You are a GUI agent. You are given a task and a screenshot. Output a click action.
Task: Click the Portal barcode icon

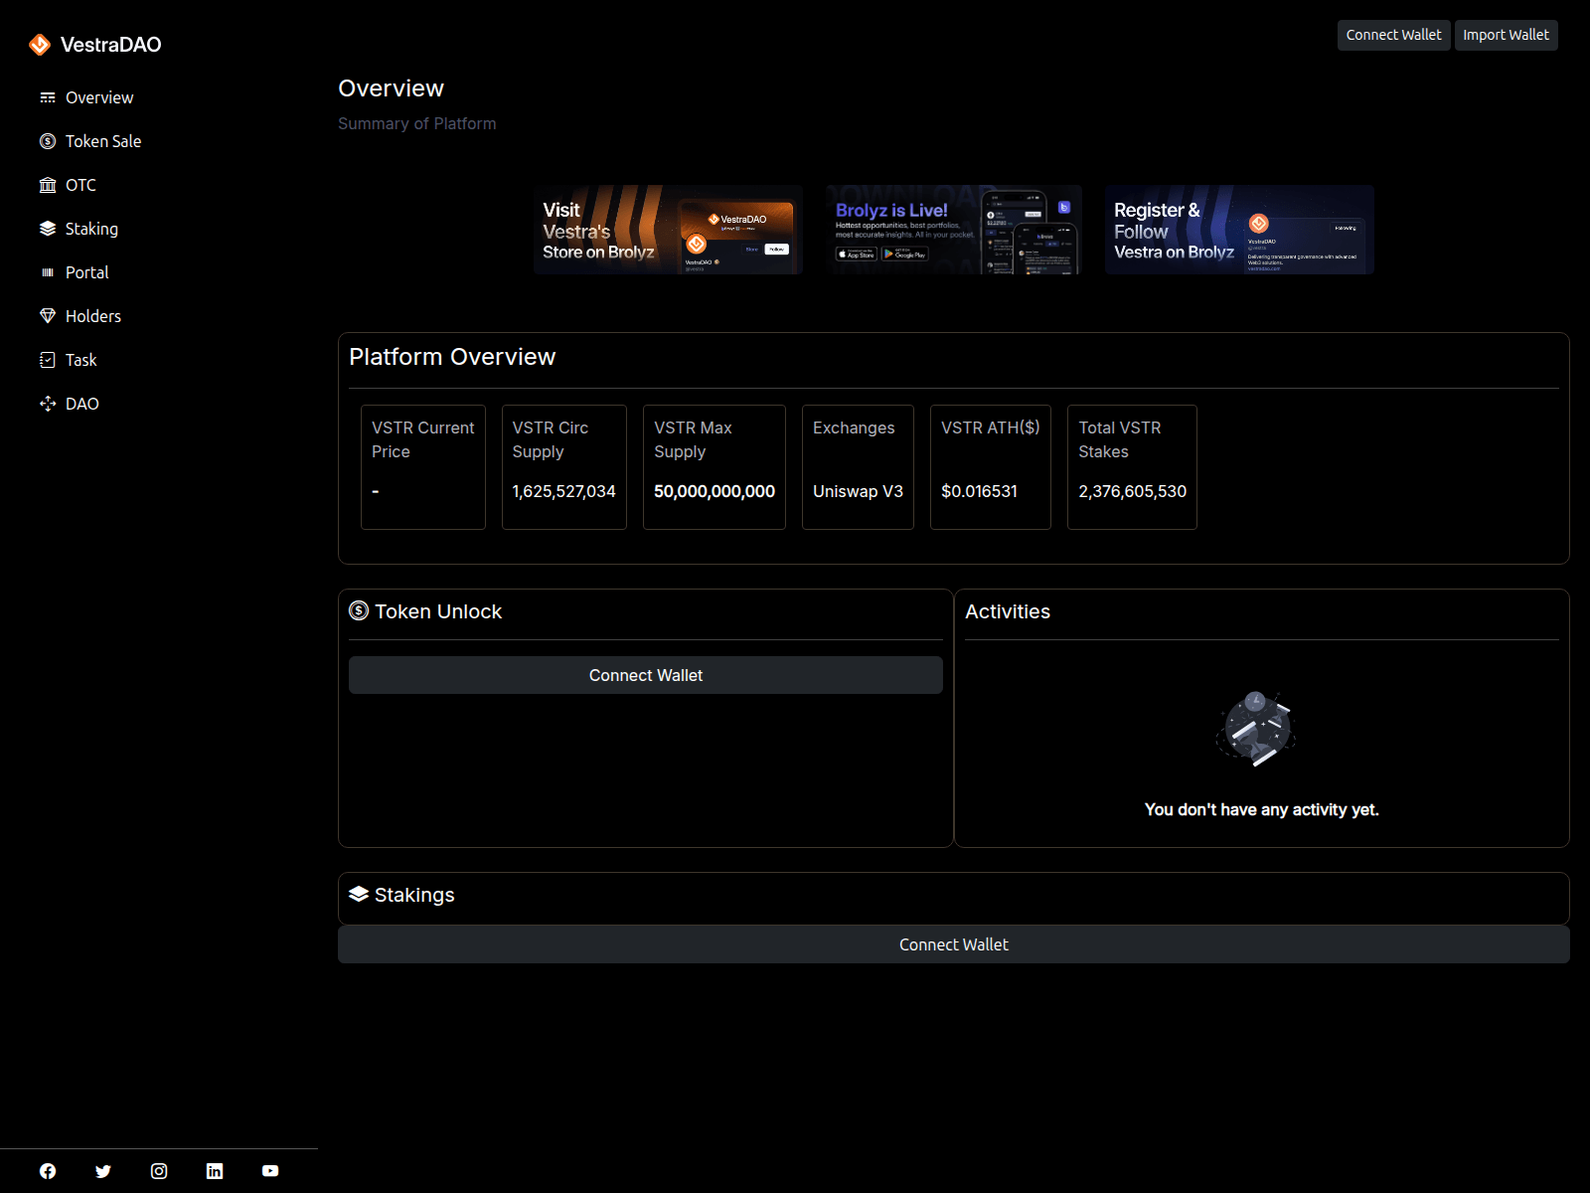(48, 272)
